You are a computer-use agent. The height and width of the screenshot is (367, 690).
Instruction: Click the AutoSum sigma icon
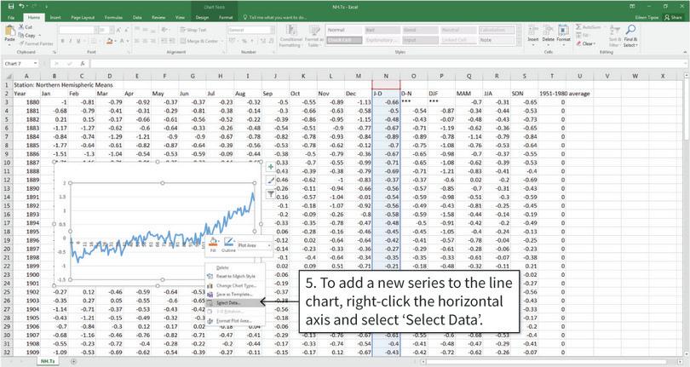[578, 27]
